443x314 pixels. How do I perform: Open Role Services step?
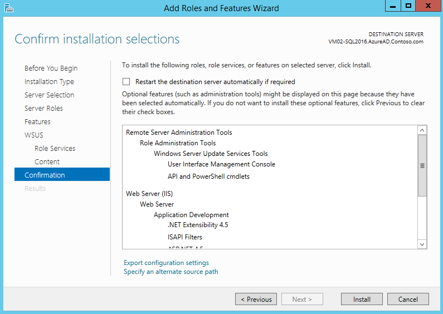click(x=55, y=148)
